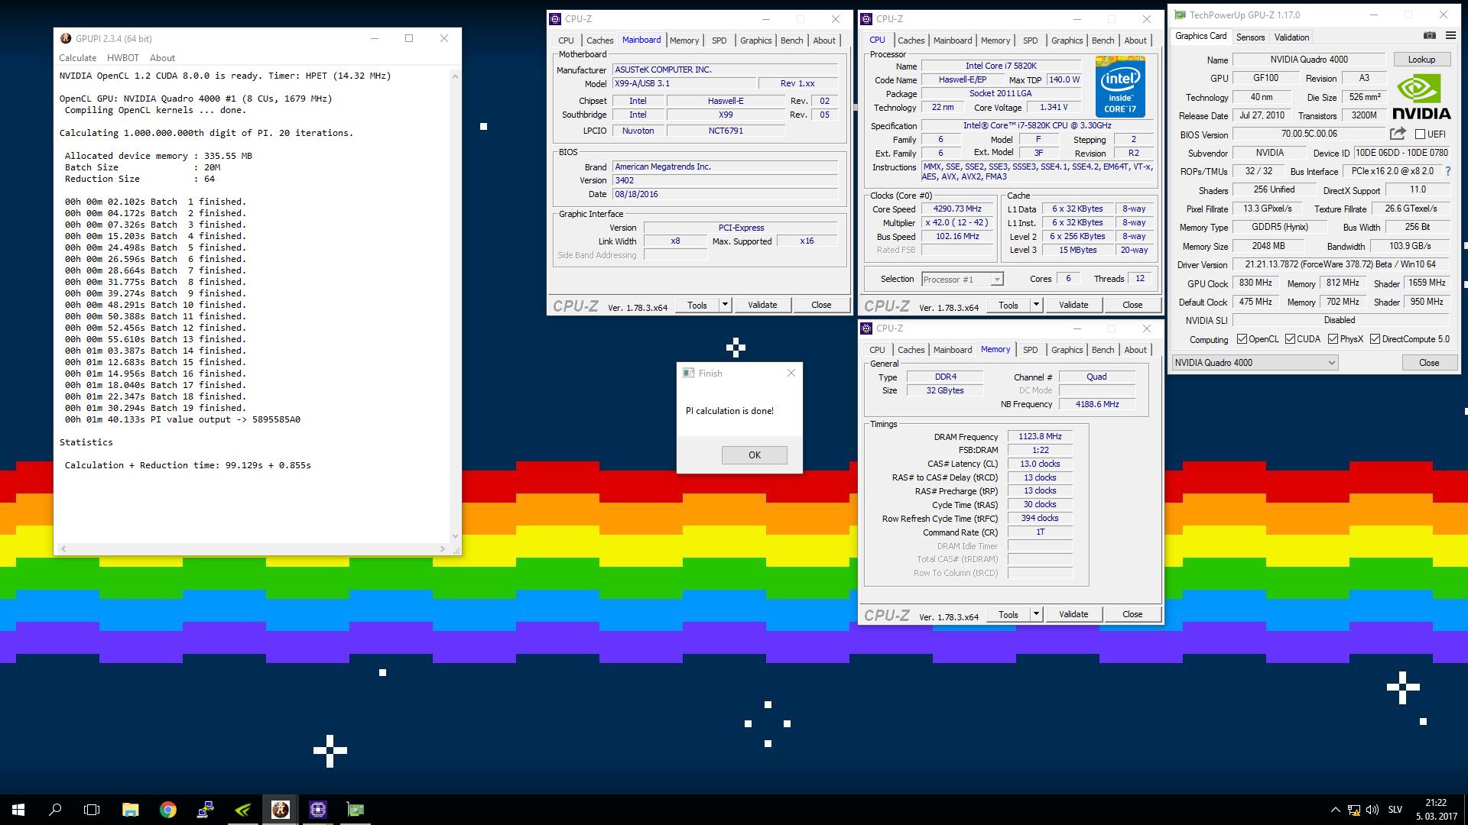The height and width of the screenshot is (825, 1468).
Task: Click the Finish dialog title icon
Action: (x=688, y=373)
